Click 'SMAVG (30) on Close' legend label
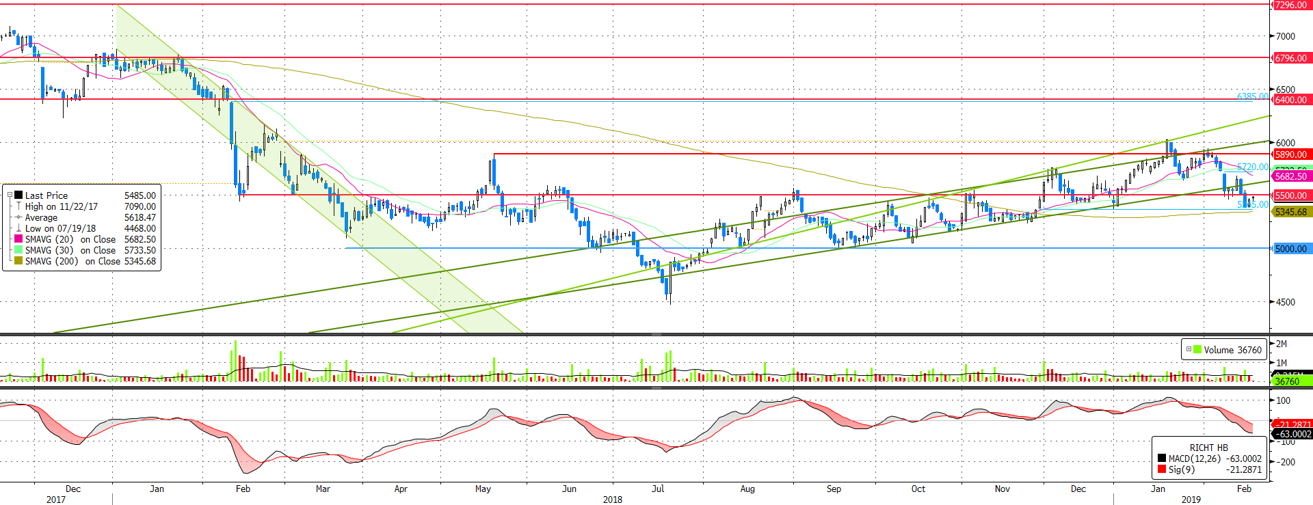 70,250
